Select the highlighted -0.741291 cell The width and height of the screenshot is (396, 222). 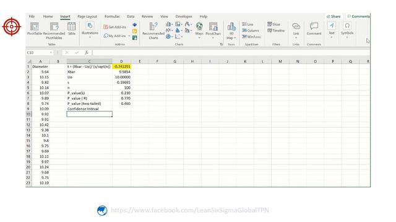pyautogui.click(x=121, y=67)
